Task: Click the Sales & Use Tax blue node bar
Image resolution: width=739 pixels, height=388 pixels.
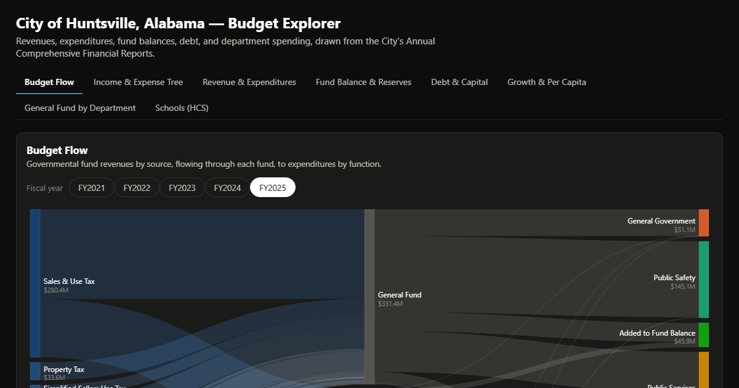Action: [35, 283]
